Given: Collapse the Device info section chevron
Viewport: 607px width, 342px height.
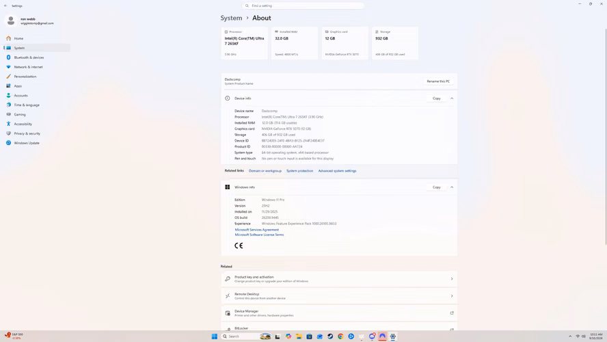Looking at the screenshot, I should coord(452,98).
